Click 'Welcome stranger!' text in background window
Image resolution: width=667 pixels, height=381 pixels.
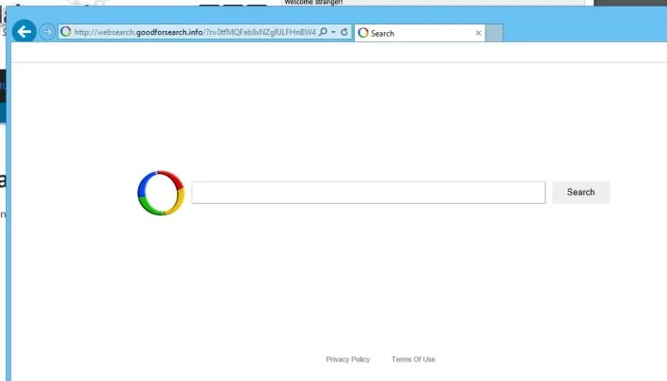[313, 2]
